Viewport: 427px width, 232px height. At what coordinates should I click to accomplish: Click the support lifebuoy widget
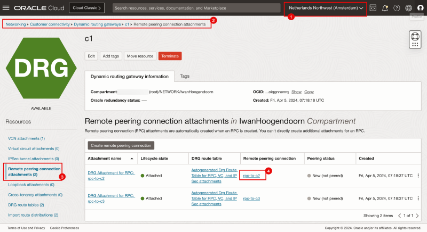pyautogui.click(x=415, y=39)
